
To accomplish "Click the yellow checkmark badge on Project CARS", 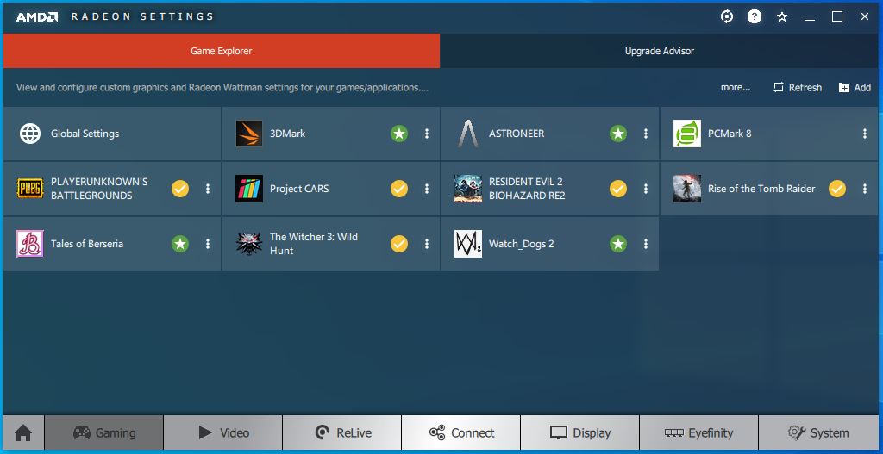I will click(x=399, y=189).
